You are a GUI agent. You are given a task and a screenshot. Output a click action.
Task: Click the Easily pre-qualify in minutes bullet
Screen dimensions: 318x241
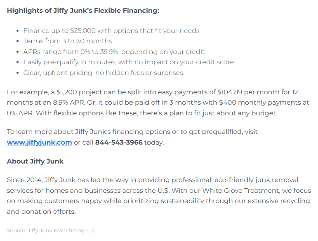(128, 62)
